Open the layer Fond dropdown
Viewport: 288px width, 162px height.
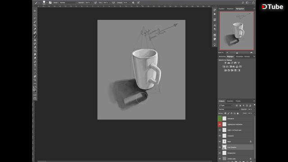[x=254, y=113]
